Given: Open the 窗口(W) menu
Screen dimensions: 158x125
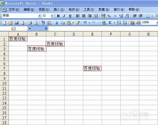Looking at the screenshot, I should click(119, 9).
